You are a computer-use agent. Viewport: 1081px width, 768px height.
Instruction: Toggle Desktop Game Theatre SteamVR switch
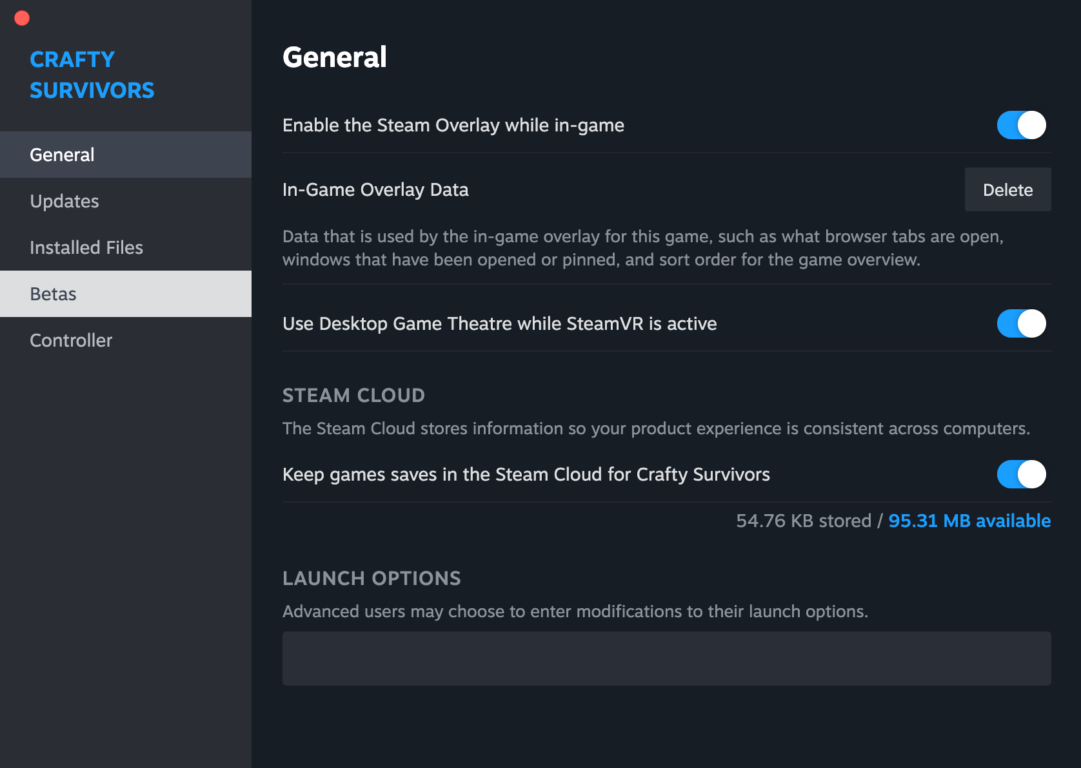click(x=1021, y=323)
